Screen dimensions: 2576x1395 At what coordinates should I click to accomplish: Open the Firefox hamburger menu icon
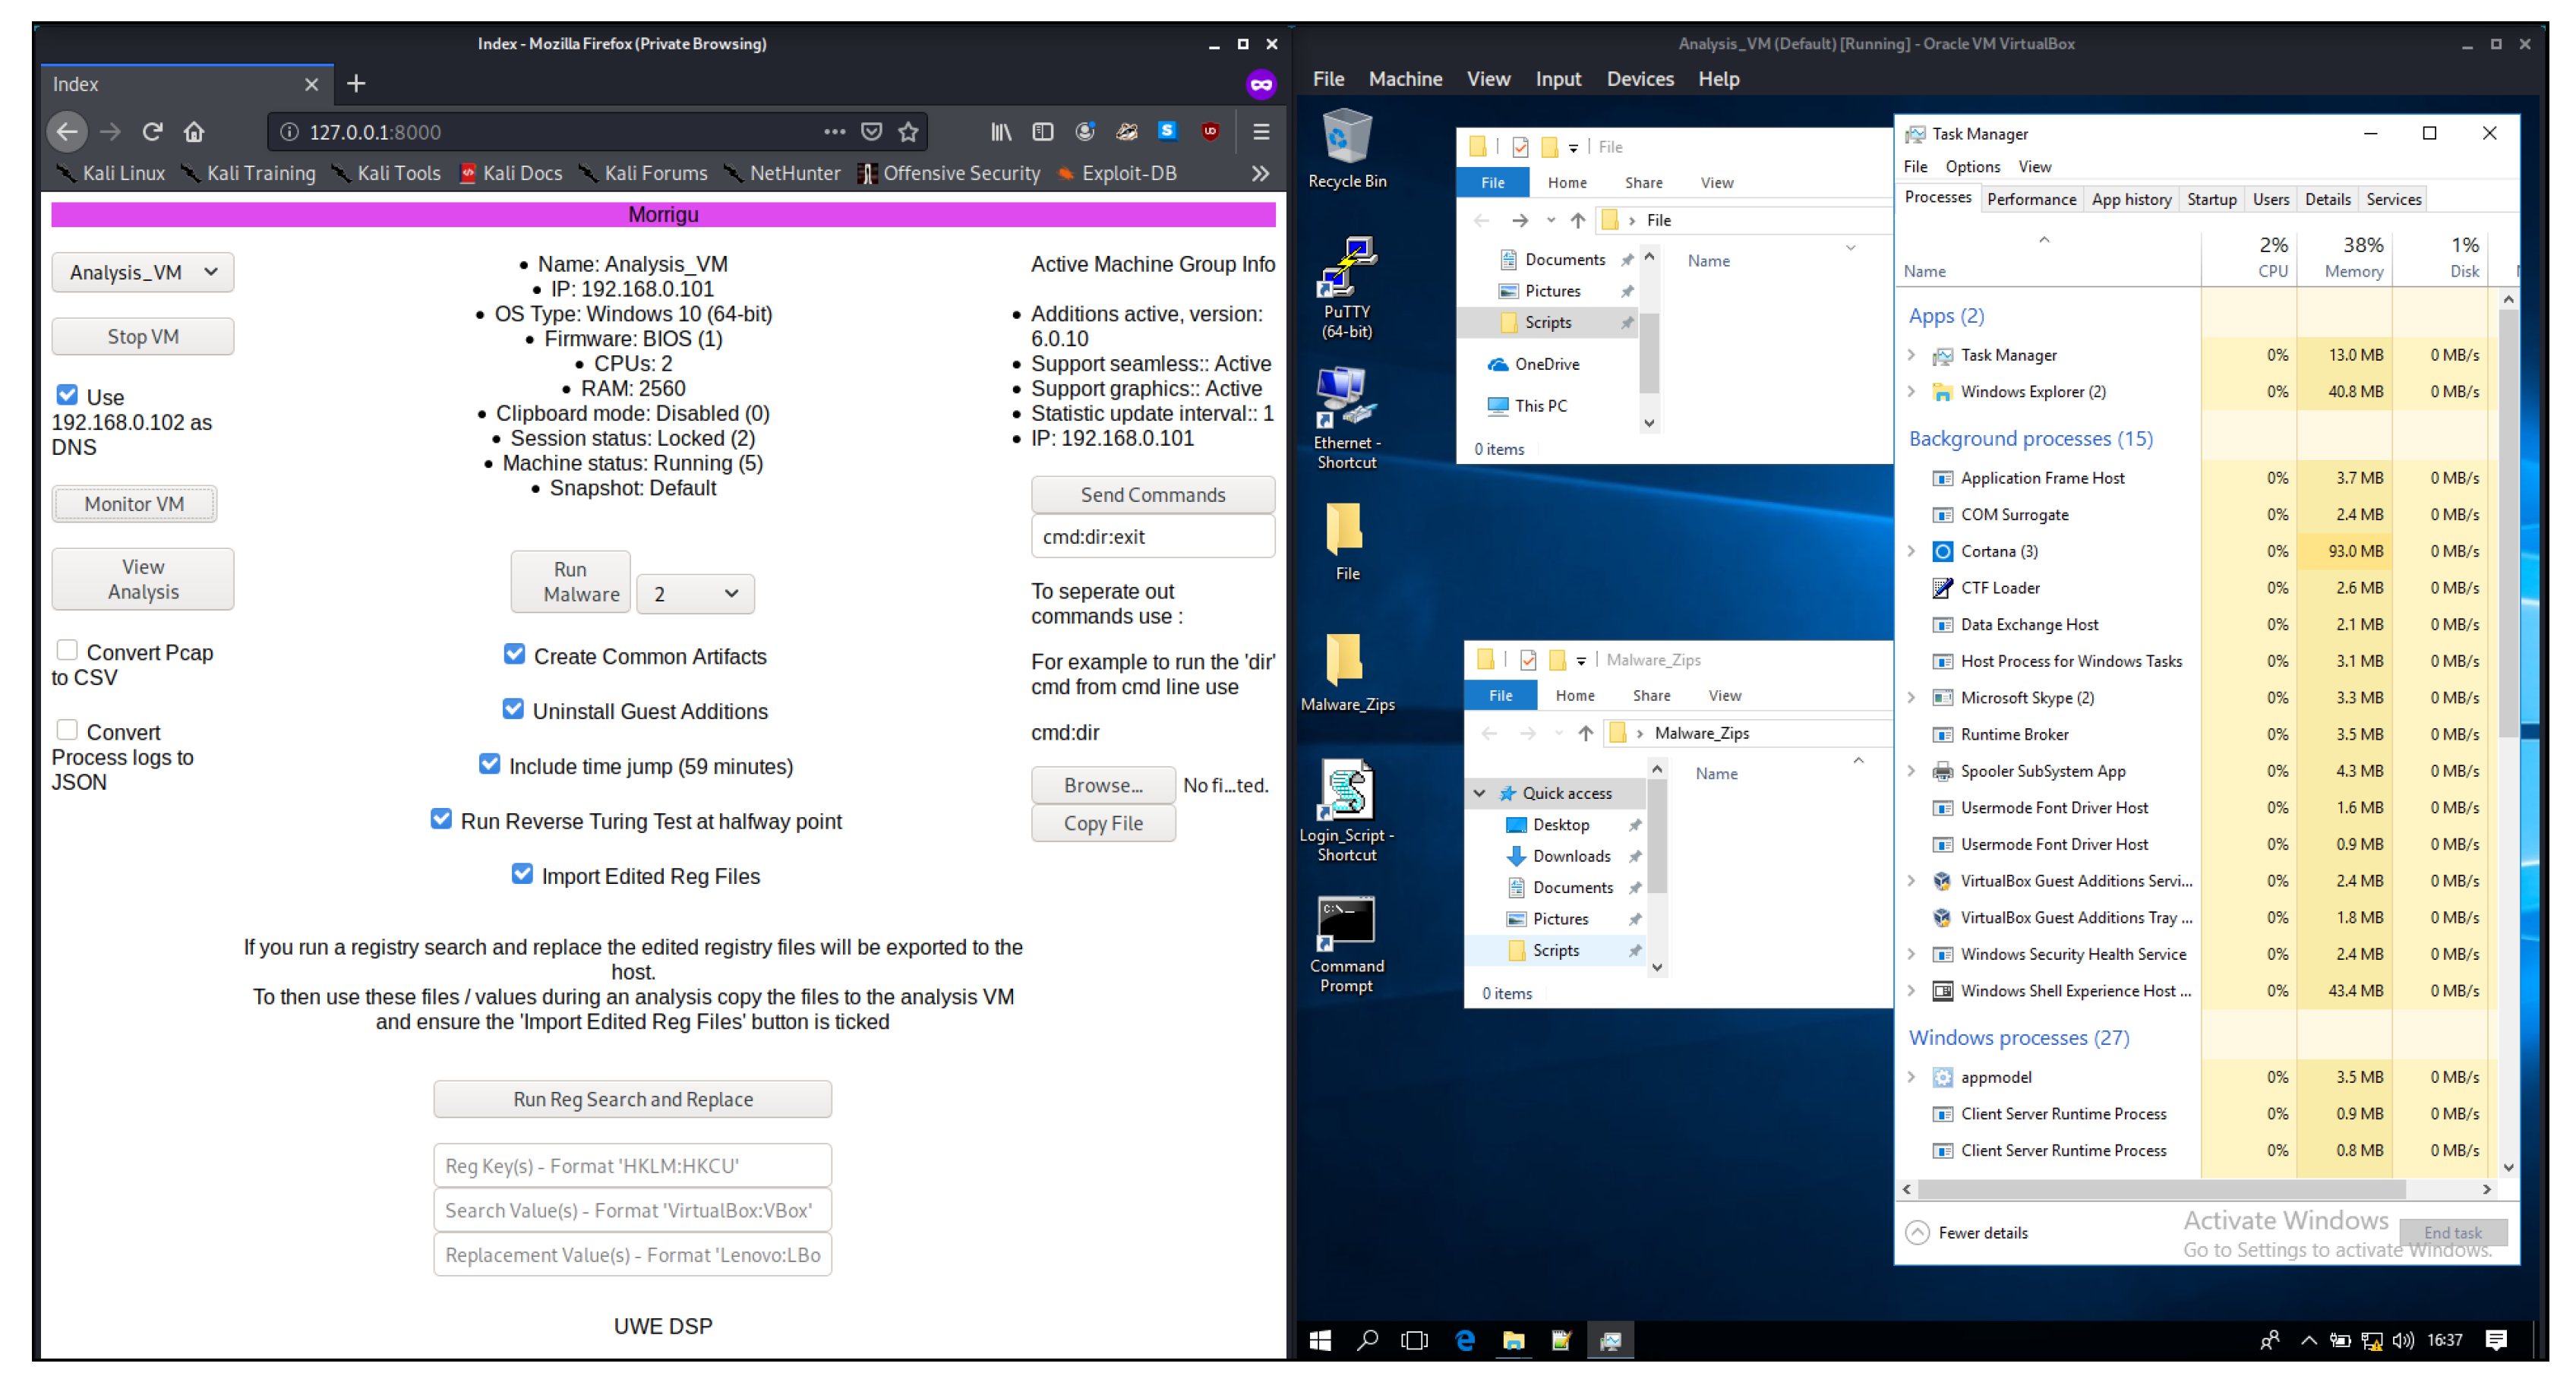(x=1261, y=131)
